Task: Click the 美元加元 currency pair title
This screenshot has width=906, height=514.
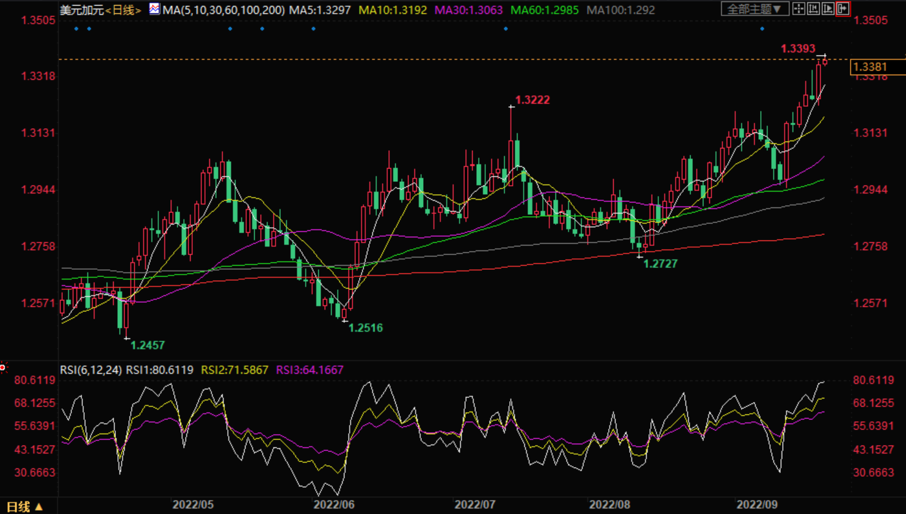Action: 81,10
